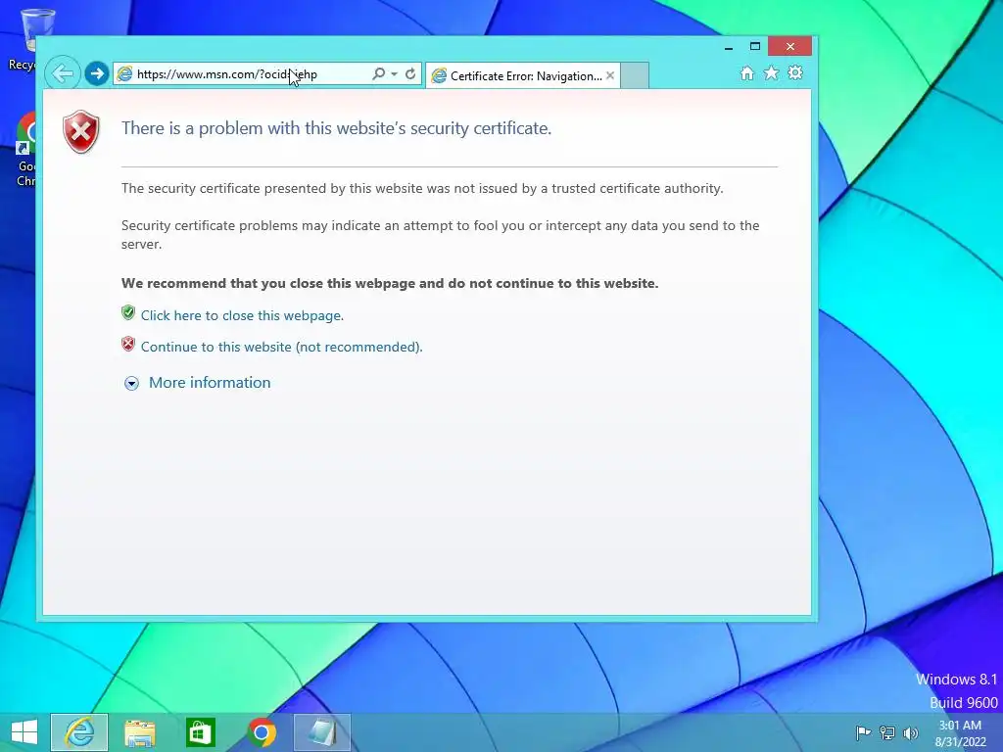Maximize the Internet Explorer window
This screenshot has height=752, width=1003.
pyautogui.click(x=755, y=46)
